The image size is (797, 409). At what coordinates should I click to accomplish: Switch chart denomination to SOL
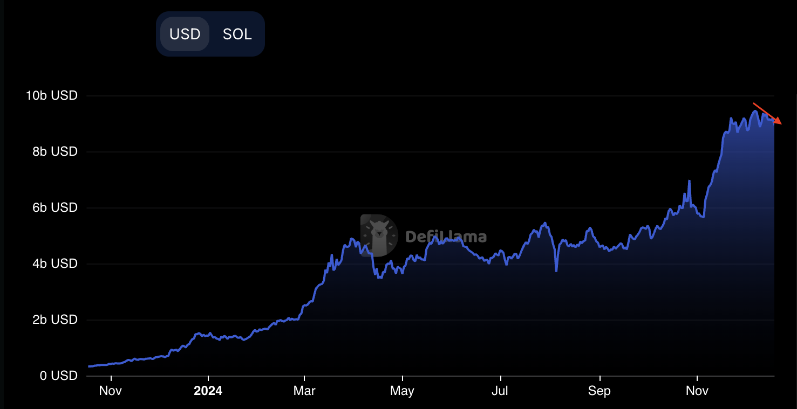[x=237, y=34]
